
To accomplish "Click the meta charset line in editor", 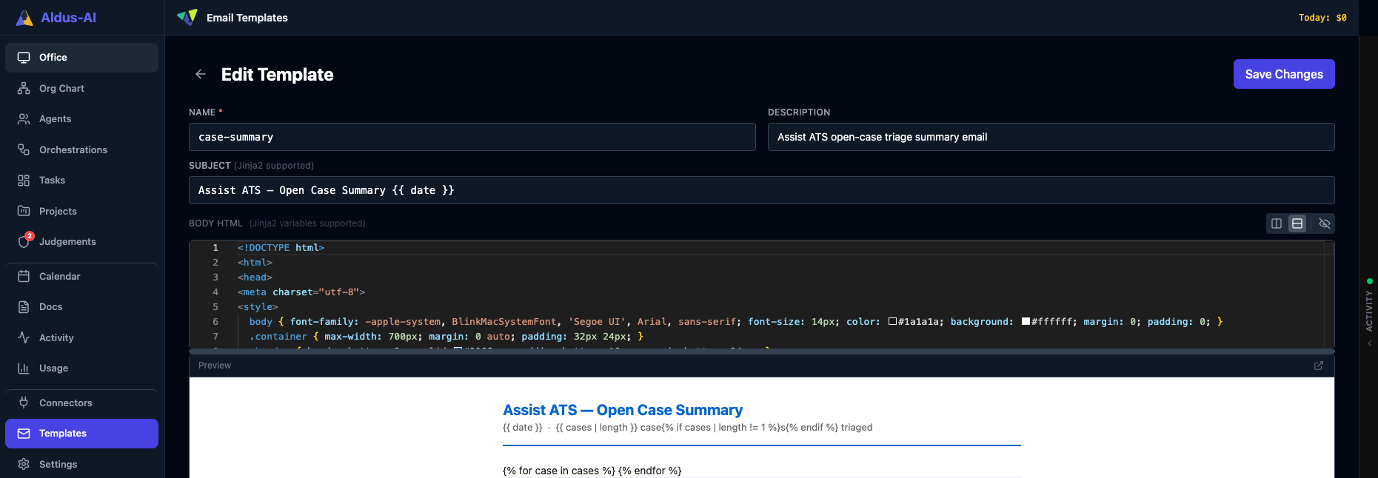I will click(301, 292).
